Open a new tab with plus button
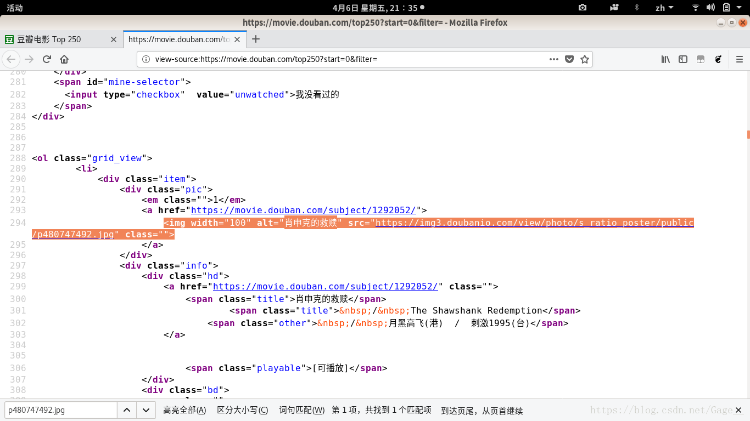Image resolution: width=750 pixels, height=421 pixels. (255, 39)
